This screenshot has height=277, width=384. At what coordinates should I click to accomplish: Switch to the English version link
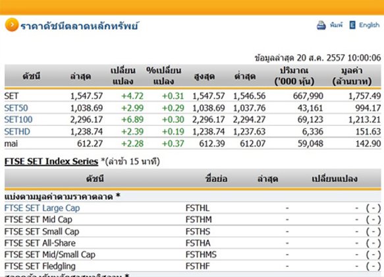click(x=370, y=25)
